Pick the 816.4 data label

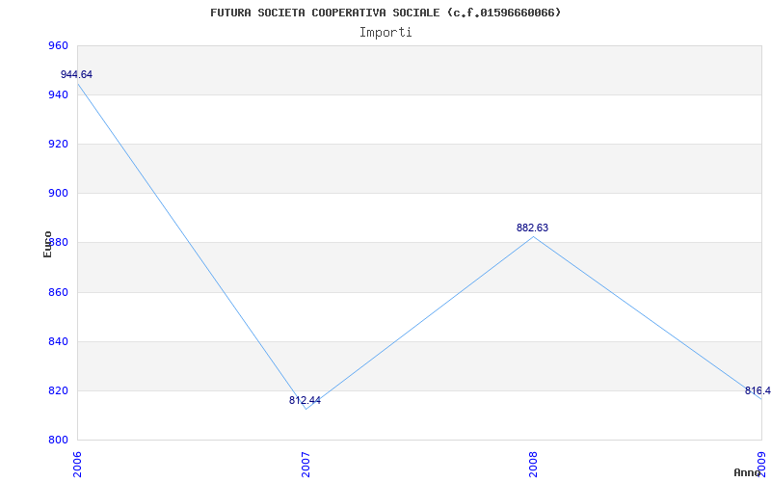point(758,391)
